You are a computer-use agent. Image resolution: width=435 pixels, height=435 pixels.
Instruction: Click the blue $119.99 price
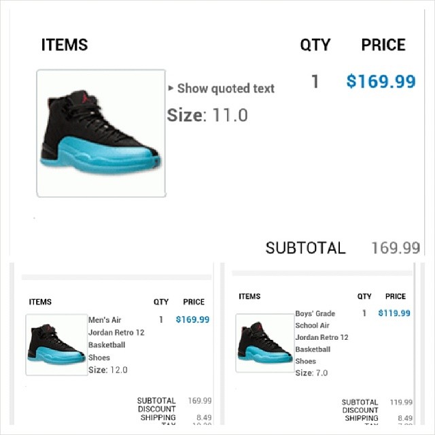[x=394, y=313]
